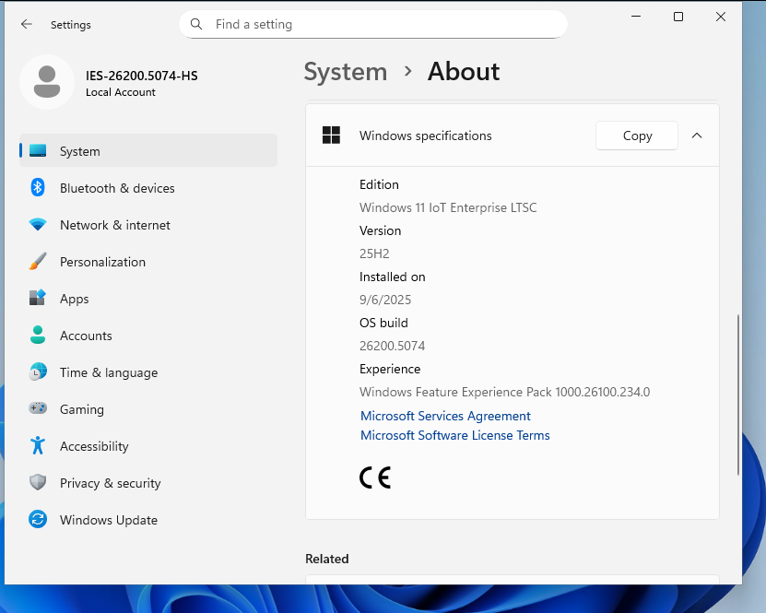The image size is (766, 613).
Task: Open the user account avatar
Action: pyautogui.click(x=47, y=82)
